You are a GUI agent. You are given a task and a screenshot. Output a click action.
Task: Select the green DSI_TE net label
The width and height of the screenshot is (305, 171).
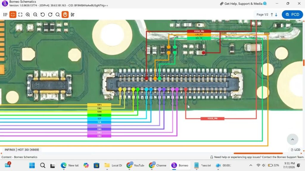(x=199, y=38)
